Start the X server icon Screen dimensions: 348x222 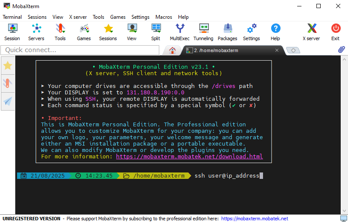click(311, 32)
